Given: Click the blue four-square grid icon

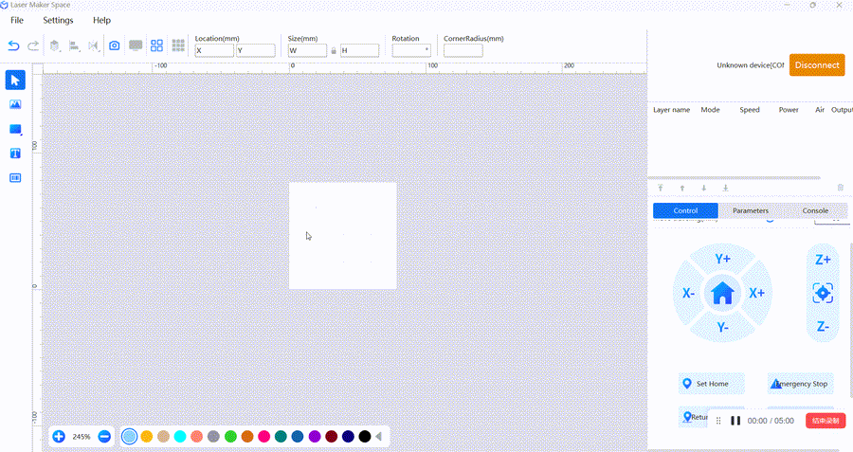Looking at the screenshot, I should (156, 45).
